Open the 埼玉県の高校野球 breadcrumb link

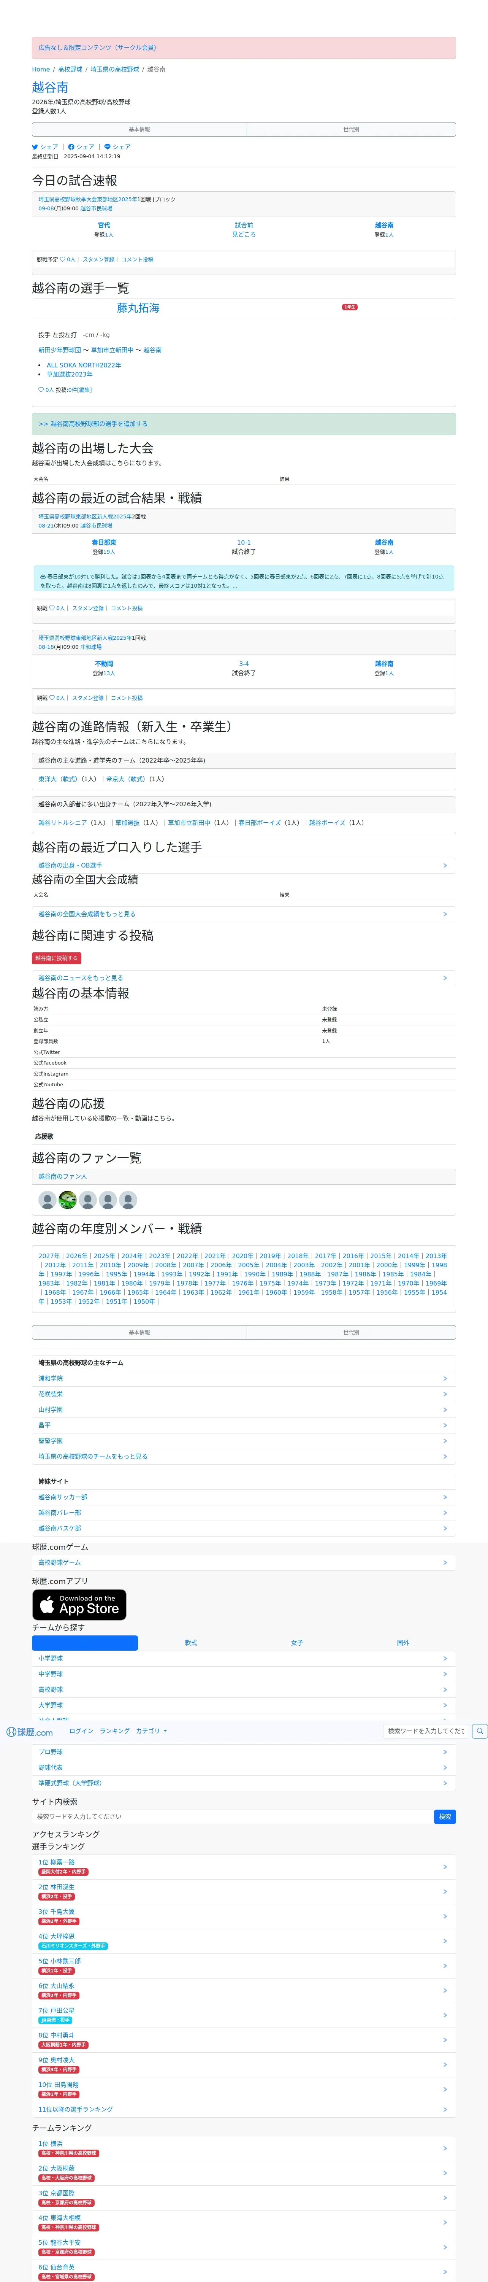point(115,69)
